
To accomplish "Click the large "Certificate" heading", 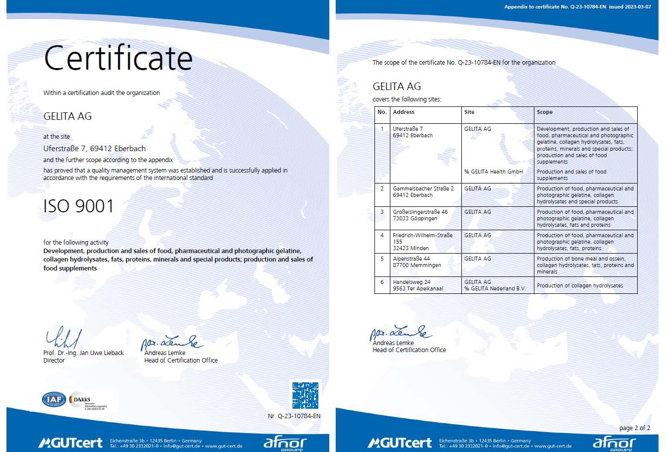I will [118, 58].
